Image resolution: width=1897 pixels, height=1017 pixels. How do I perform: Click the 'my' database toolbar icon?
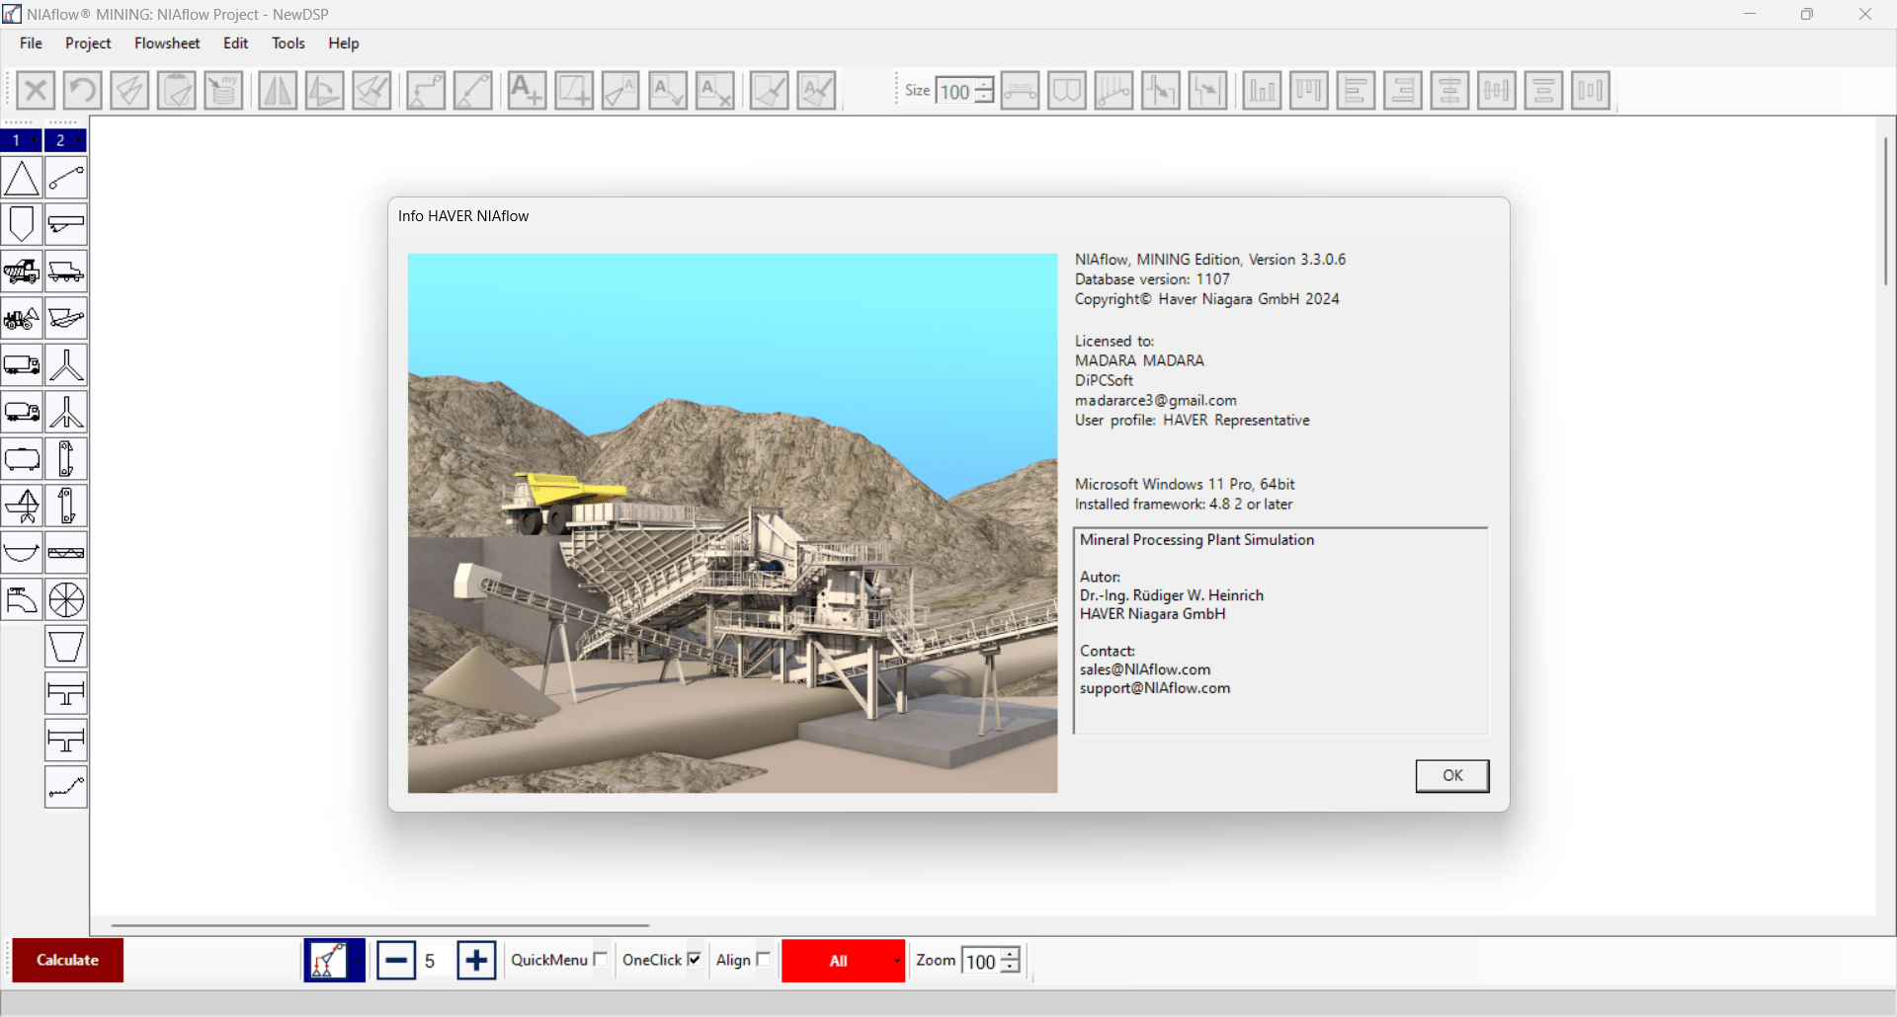[x=223, y=91]
